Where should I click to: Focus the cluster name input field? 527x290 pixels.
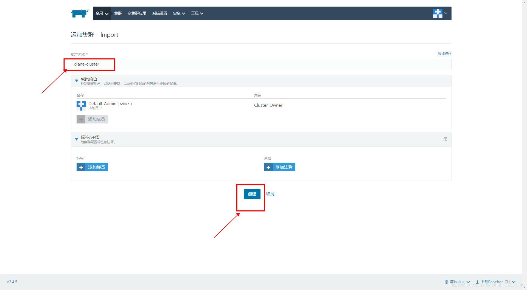pos(261,64)
